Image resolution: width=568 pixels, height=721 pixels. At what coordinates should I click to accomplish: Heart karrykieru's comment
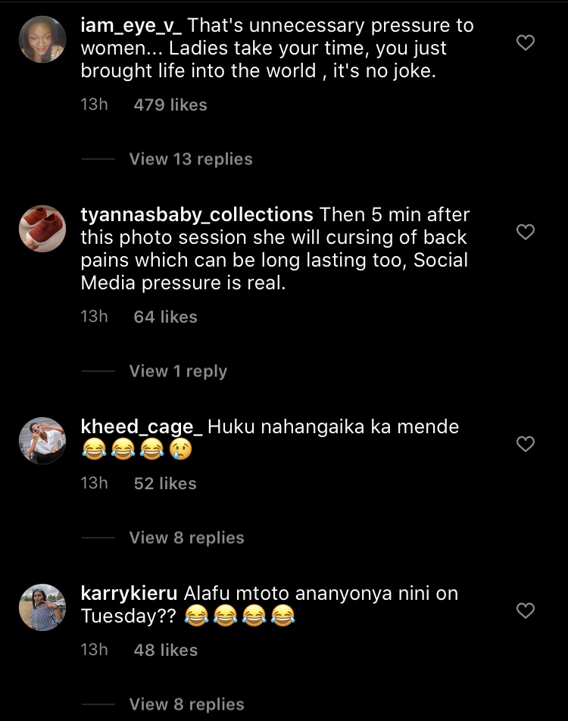[x=525, y=610]
